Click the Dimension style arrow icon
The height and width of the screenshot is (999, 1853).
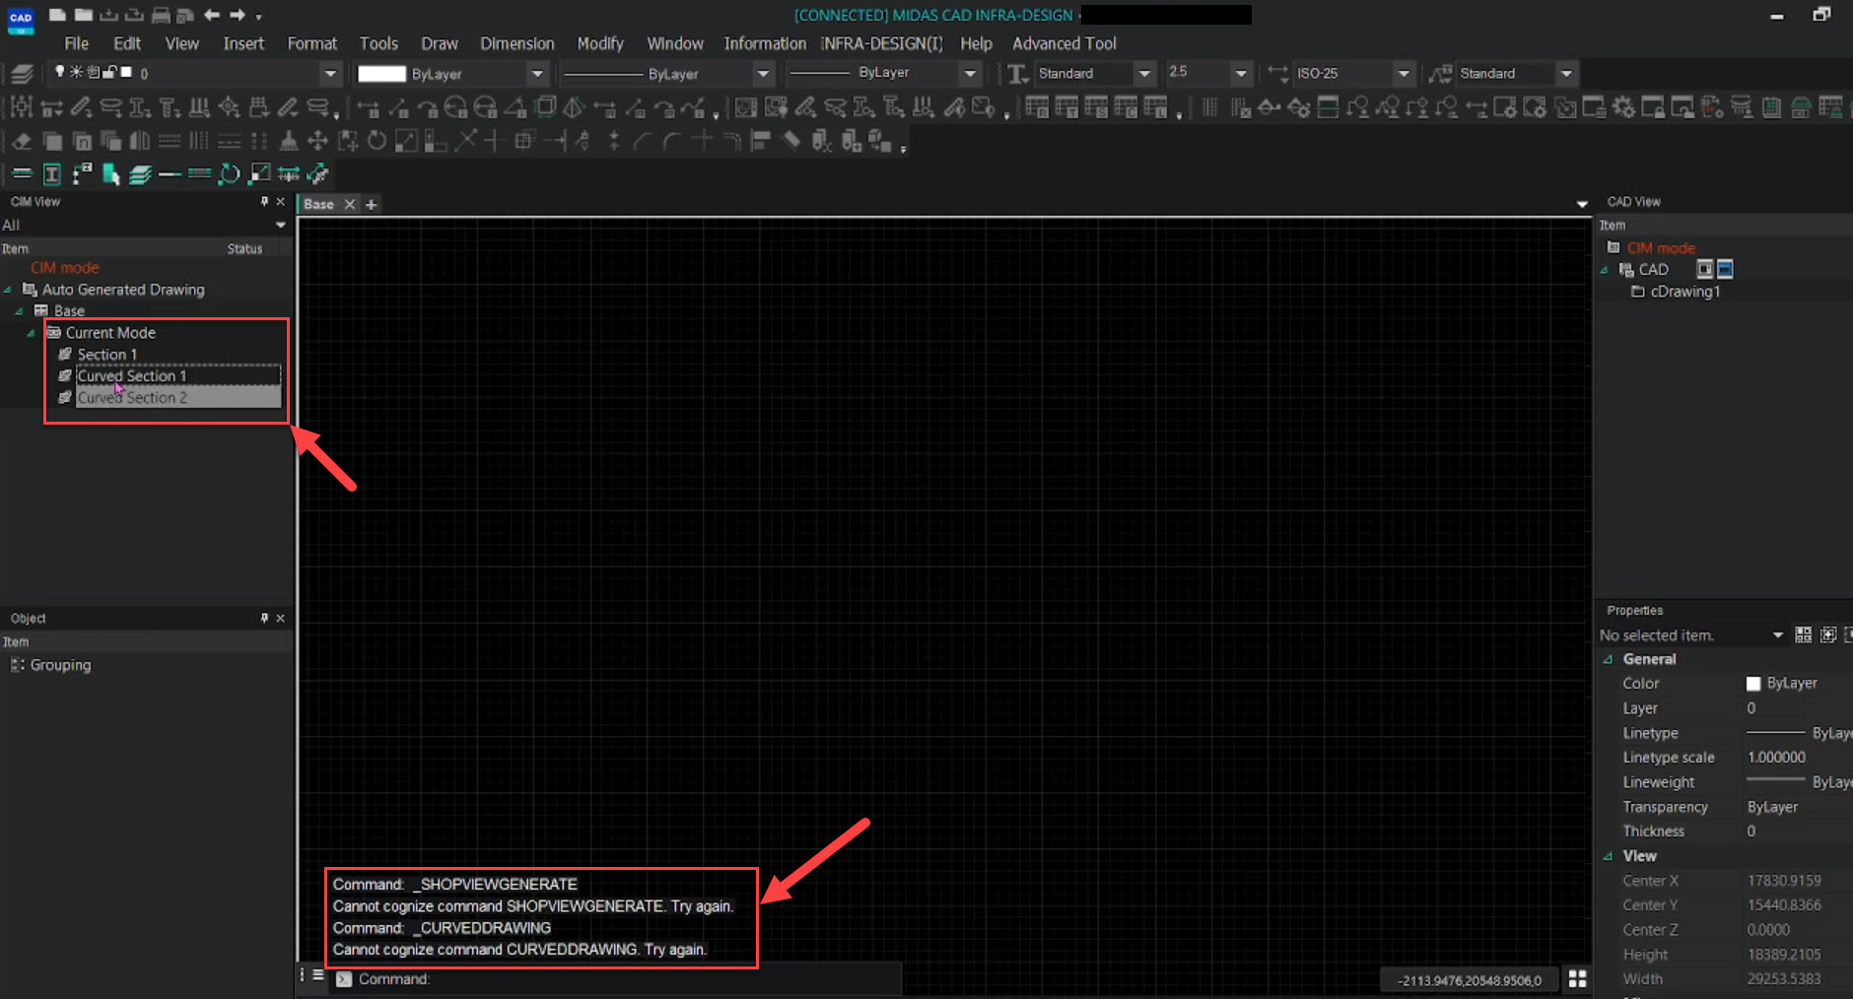pos(1277,73)
